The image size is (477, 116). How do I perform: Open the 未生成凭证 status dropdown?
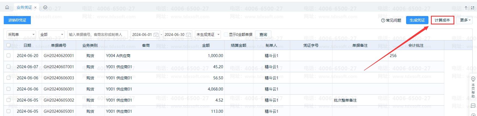tap(208, 35)
